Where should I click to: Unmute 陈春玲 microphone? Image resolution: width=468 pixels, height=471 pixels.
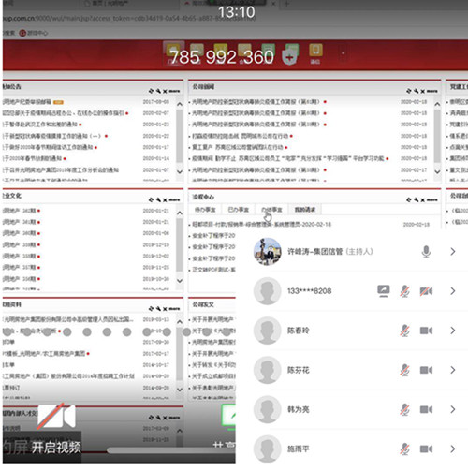click(405, 331)
